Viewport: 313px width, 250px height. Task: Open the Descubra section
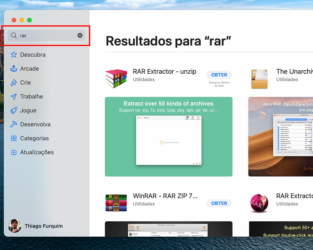coord(33,55)
